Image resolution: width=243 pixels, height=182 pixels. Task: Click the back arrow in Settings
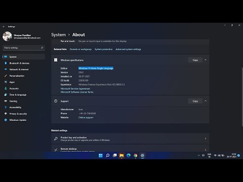[x=4, y=27]
